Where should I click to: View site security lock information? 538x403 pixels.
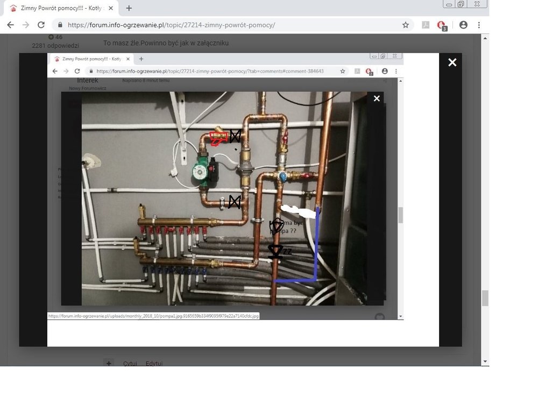tap(60, 25)
